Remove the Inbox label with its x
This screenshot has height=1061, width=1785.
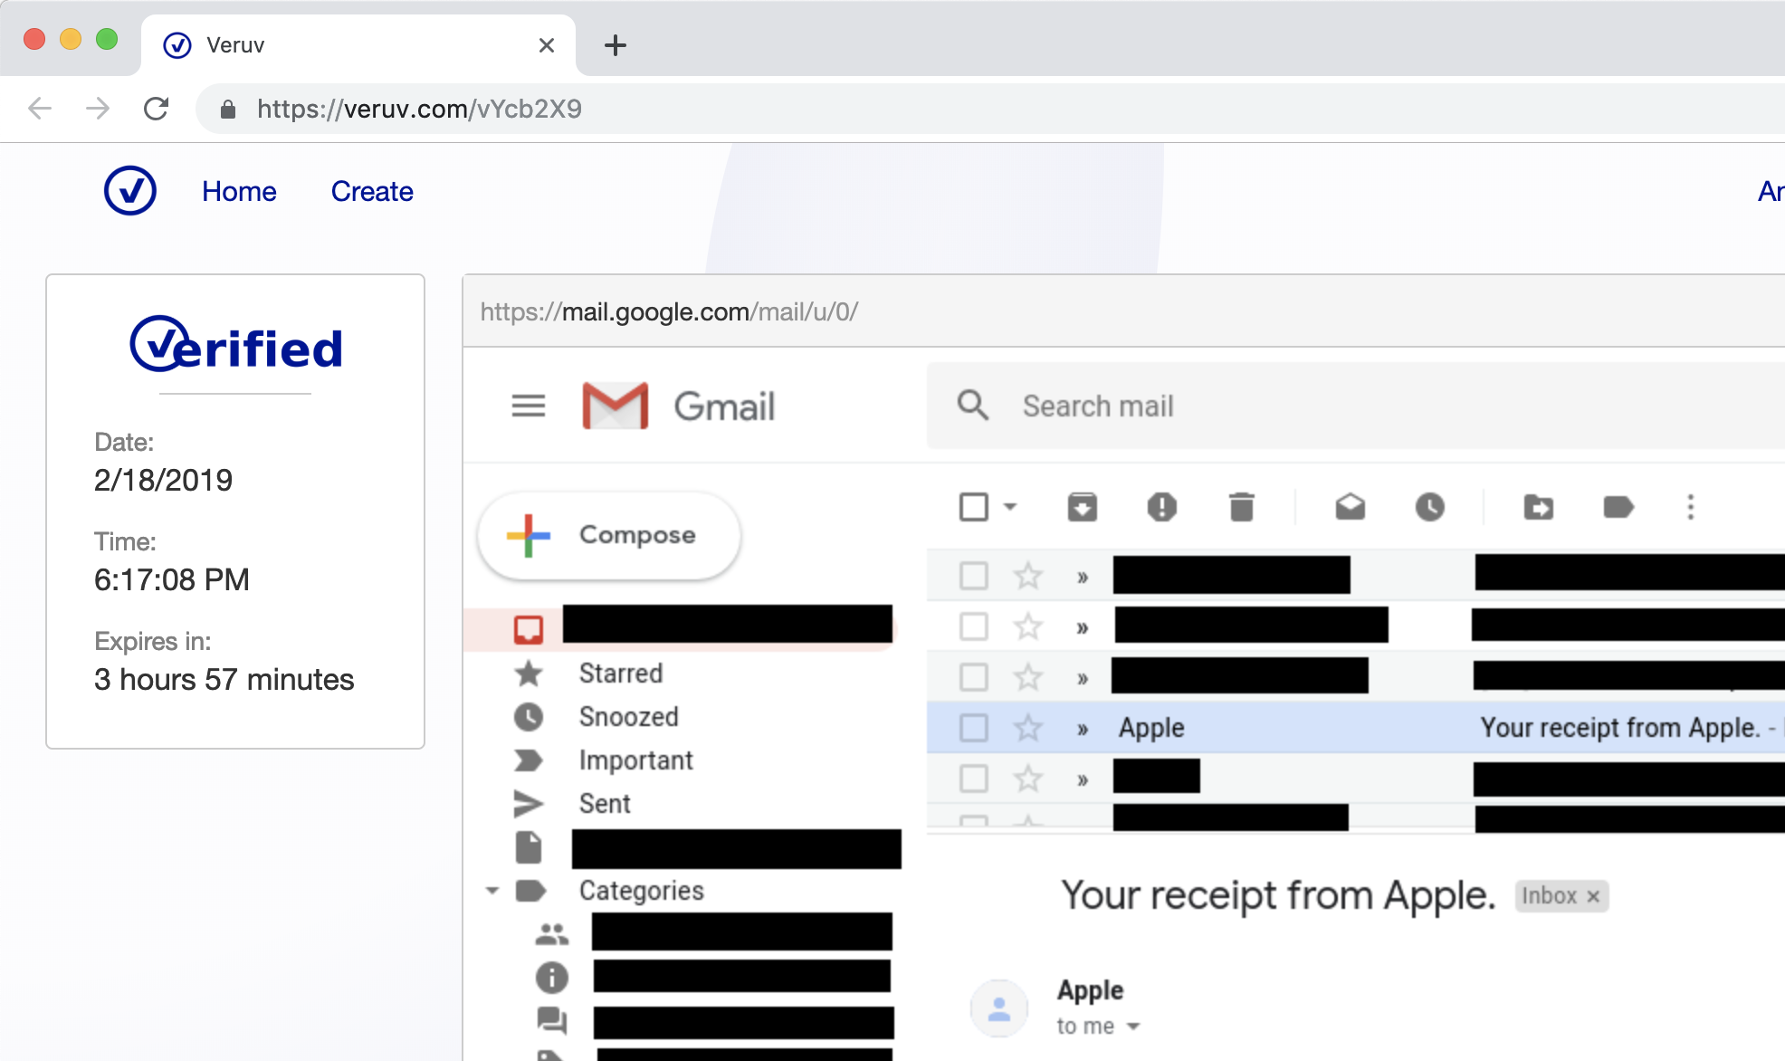pos(1593,896)
